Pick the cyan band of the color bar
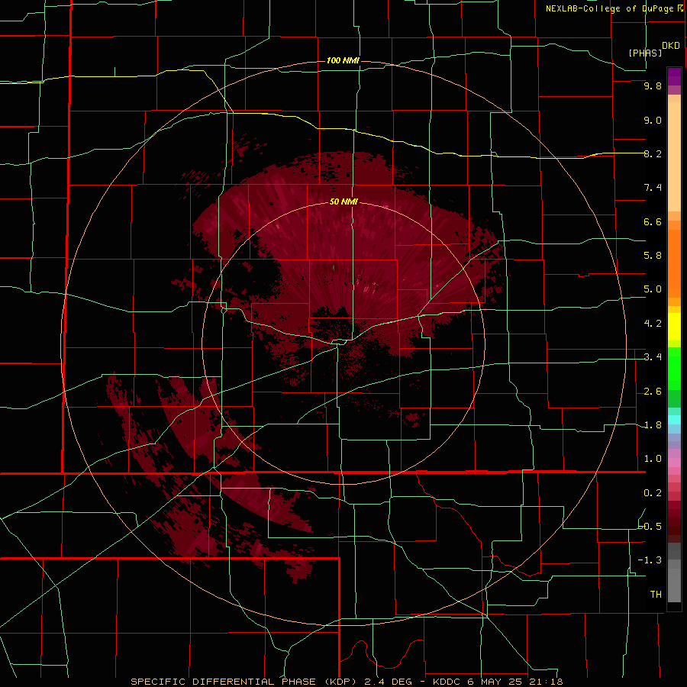The height and width of the screenshot is (687, 687). 674,419
